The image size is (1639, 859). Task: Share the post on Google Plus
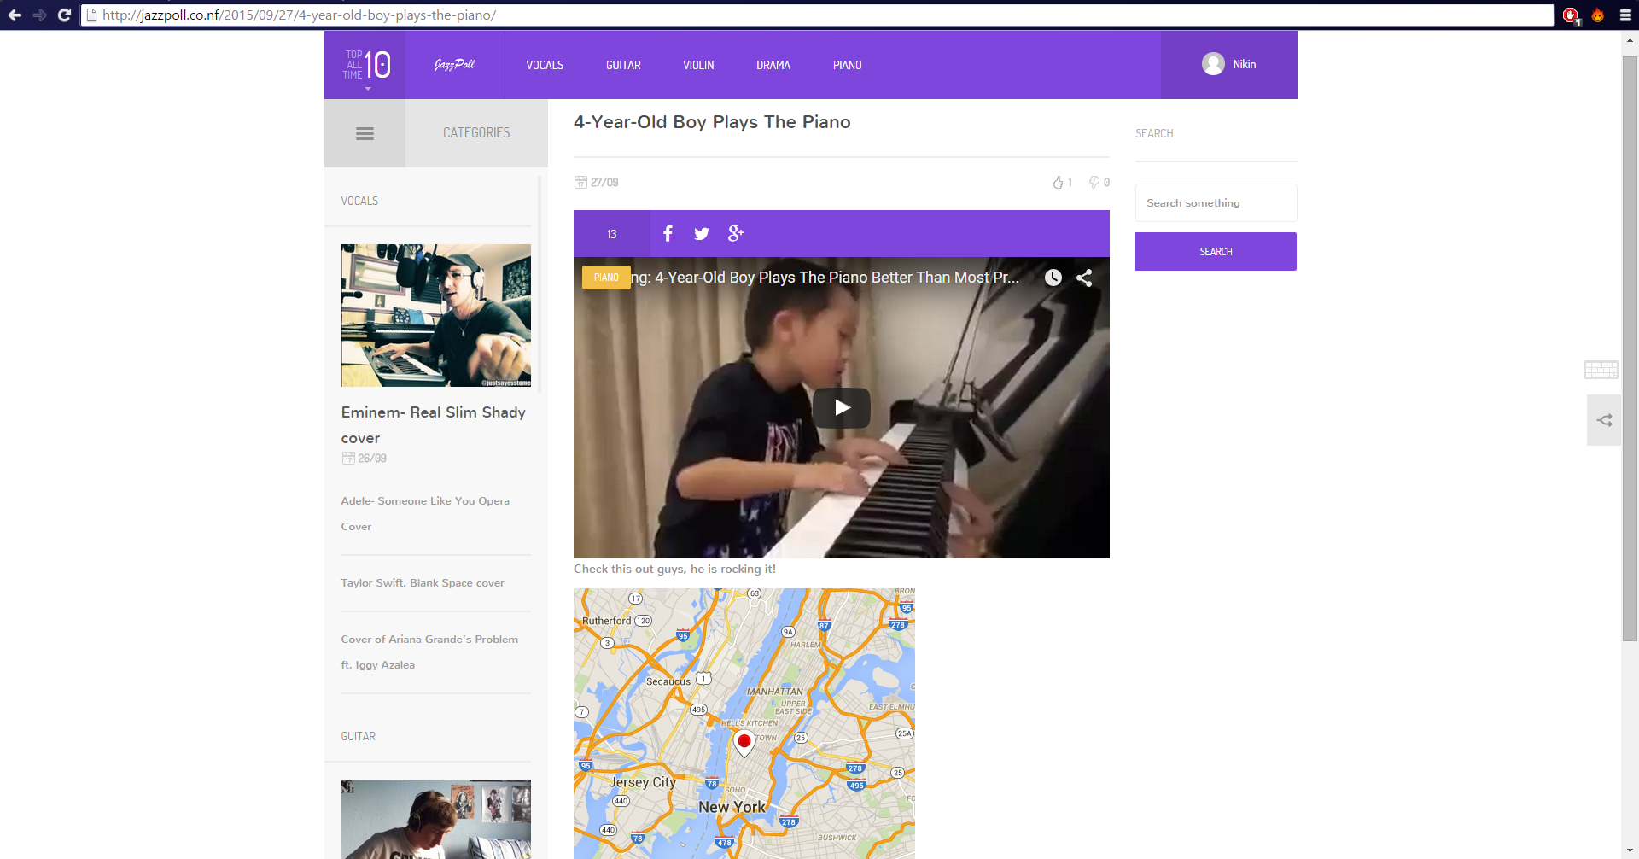[736, 233]
